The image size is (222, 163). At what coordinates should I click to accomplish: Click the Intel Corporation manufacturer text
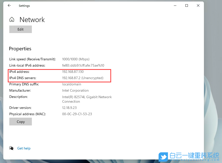tap(75, 90)
